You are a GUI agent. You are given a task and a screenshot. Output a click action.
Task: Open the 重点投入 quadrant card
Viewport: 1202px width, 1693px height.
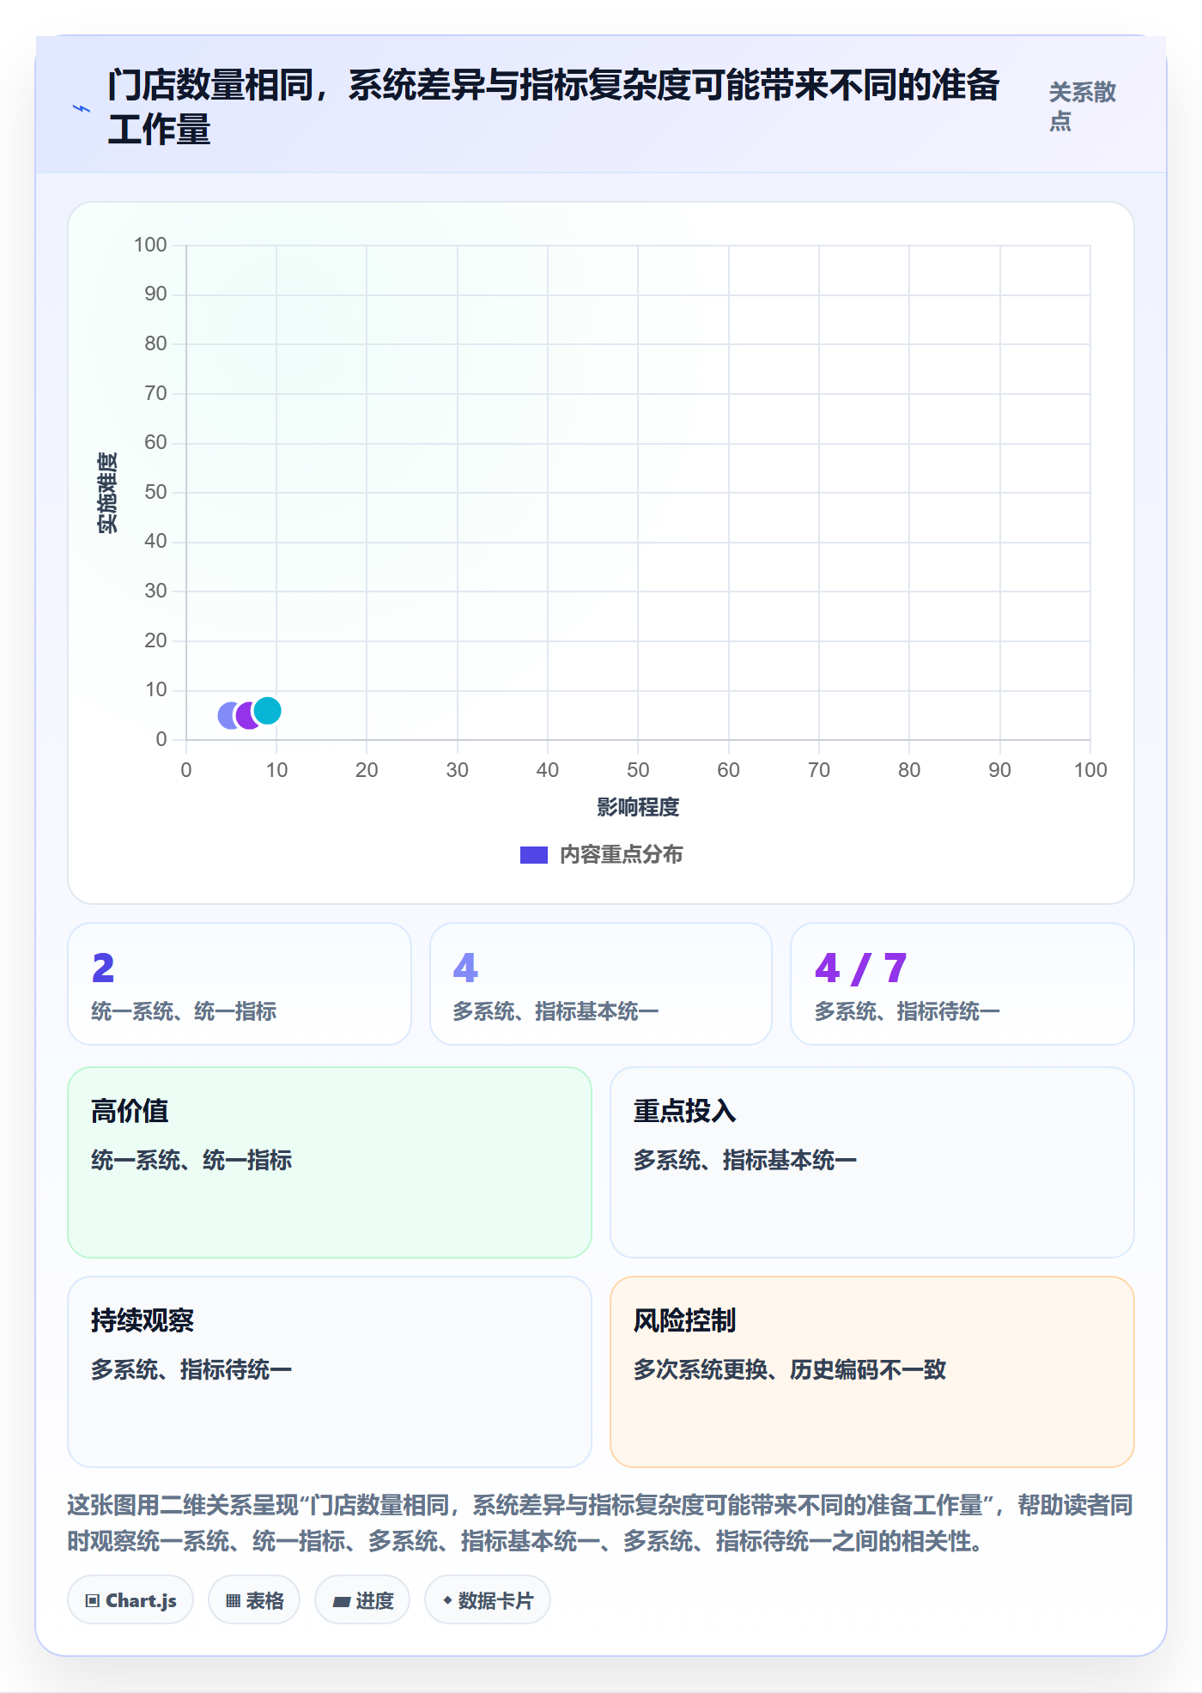click(x=872, y=1162)
